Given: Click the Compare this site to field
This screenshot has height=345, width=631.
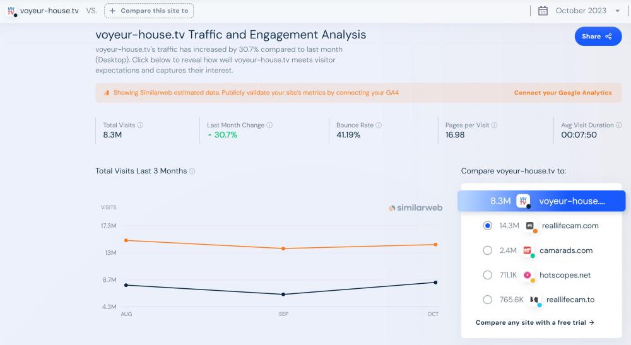Looking at the screenshot, I should (149, 11).
